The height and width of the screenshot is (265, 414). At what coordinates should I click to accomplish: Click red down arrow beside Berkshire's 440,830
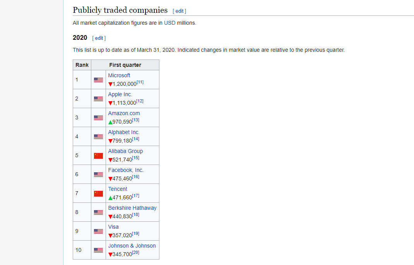110,217
